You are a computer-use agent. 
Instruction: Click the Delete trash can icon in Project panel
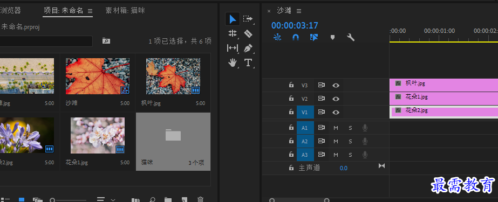pyautogui.click(x=200, y=200)
